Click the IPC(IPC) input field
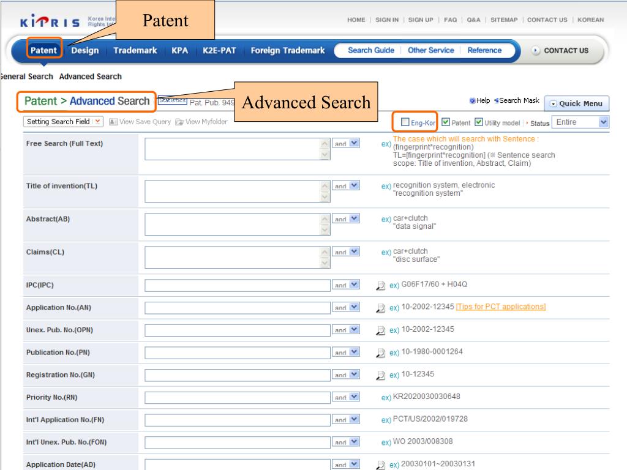This screenshot has width=627, height=470. tap(238, 285)
